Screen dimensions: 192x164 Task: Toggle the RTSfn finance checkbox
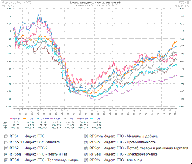(x=86, y=160)
